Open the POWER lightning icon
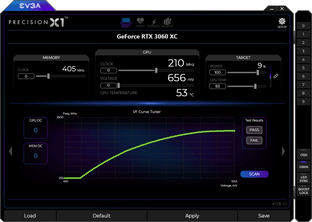Image resolution: width=312 pixels, height=222 pixels. click(154, 23)
